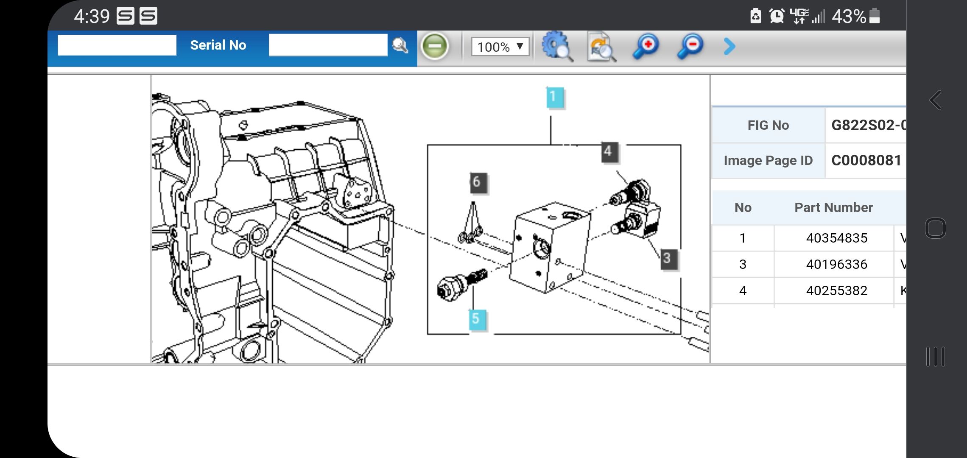The width and height of the screenshot is (967, 458).
Task: Click the Image Page ID label cell
Action: tap(768, 160)
